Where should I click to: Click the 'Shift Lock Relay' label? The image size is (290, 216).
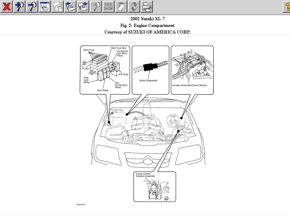click(86, 80)
